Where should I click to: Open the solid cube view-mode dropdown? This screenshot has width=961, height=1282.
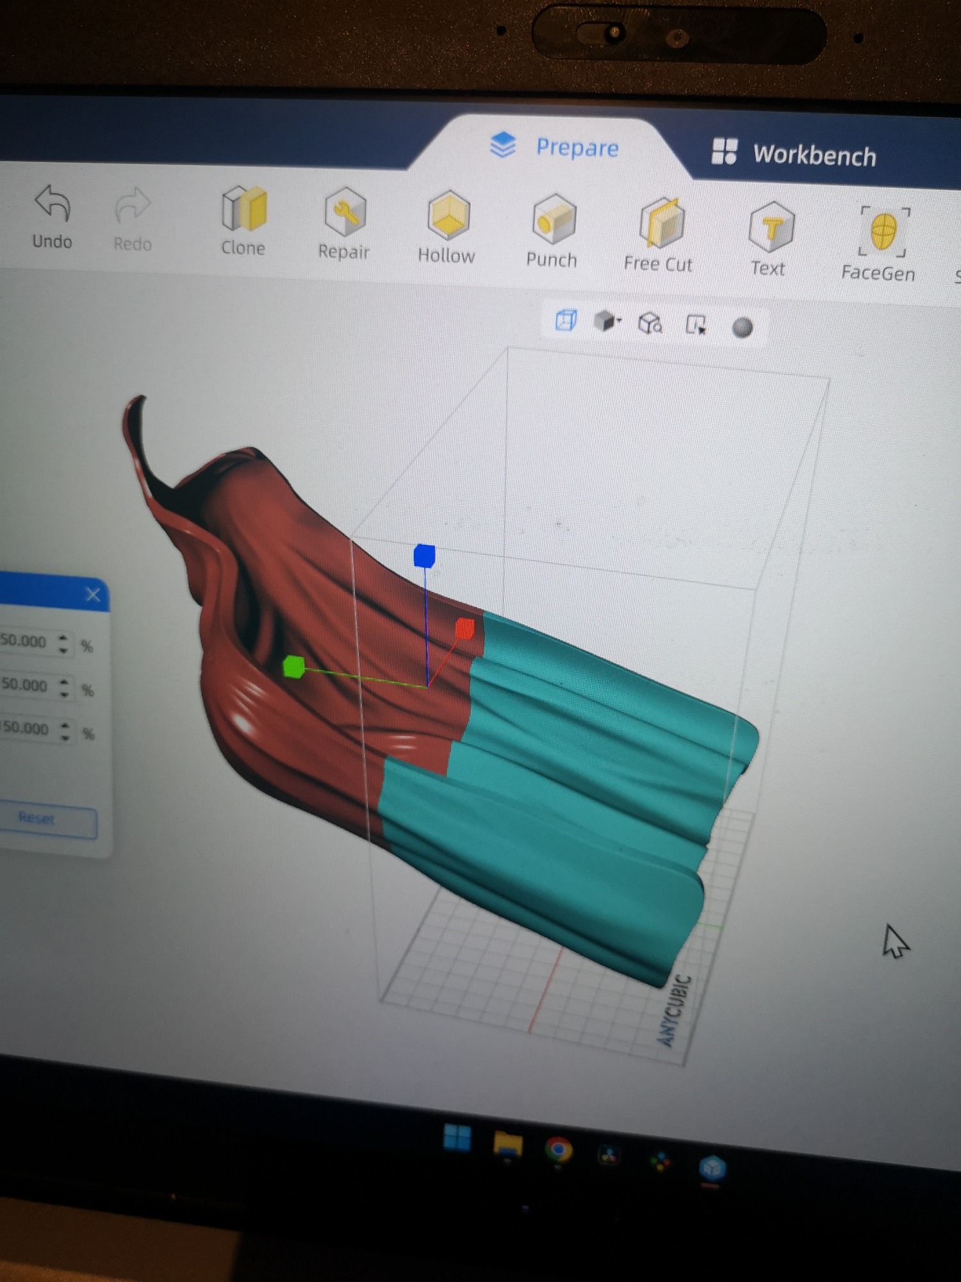[606, 321]
